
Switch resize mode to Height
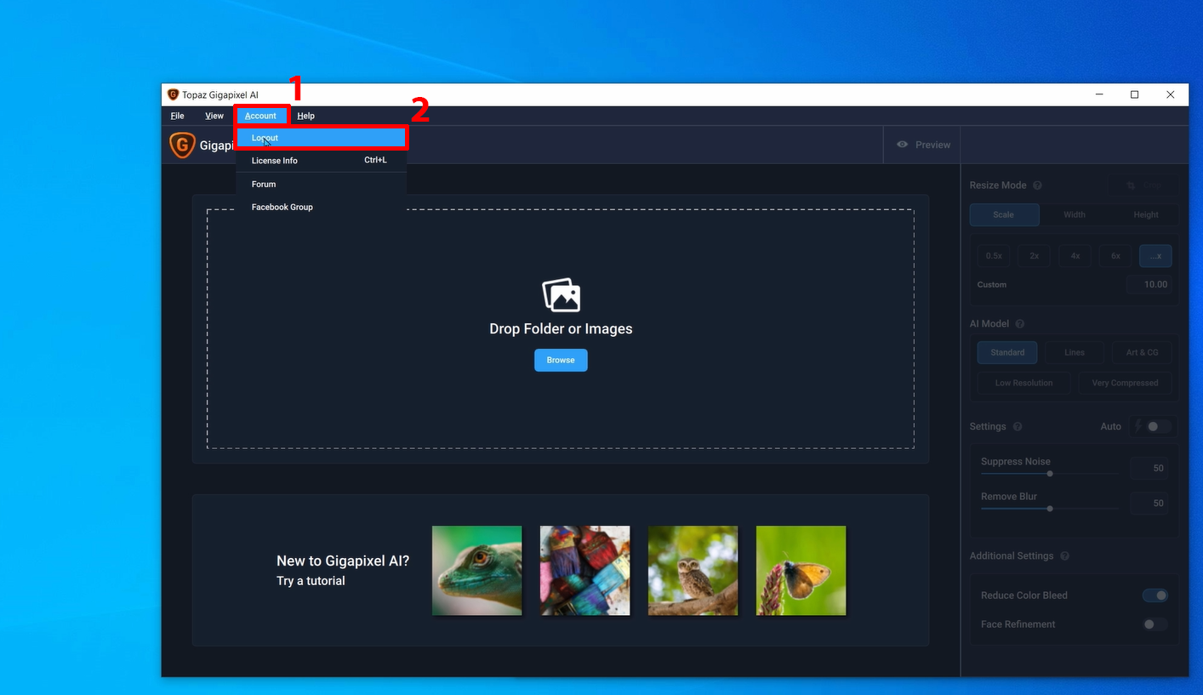(1145, 214)
